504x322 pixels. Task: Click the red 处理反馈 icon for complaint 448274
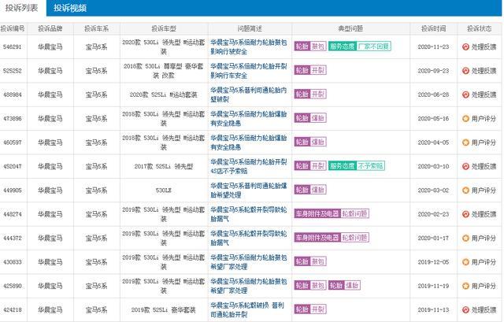click(x=465, y=214)
